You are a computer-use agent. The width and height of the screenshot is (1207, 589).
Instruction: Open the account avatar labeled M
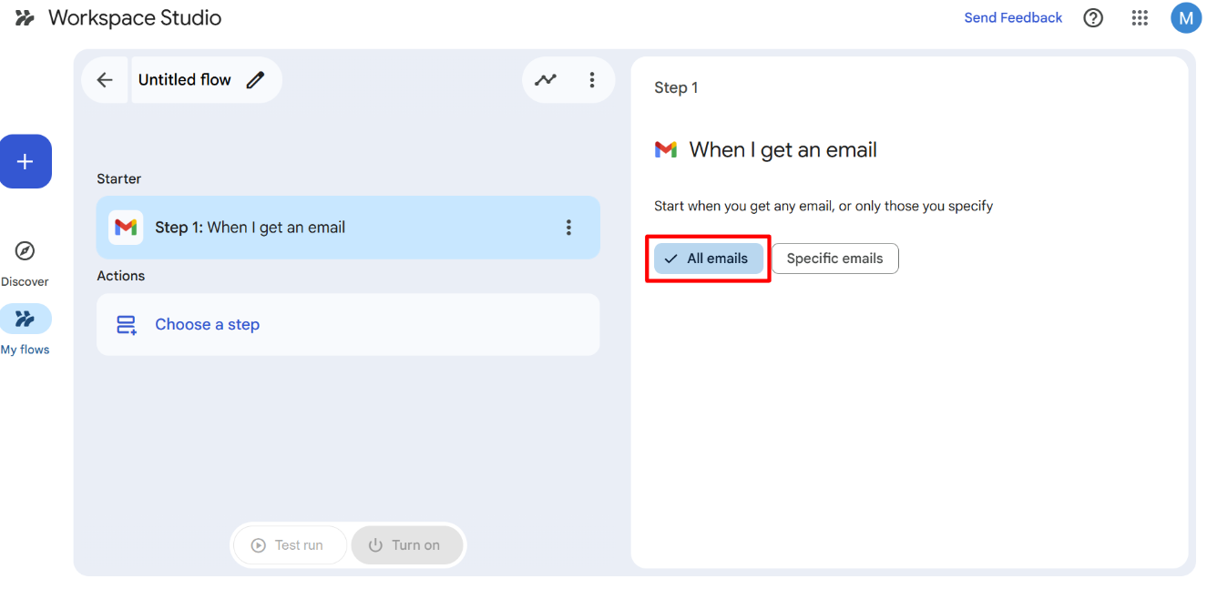pos(1185,18)
